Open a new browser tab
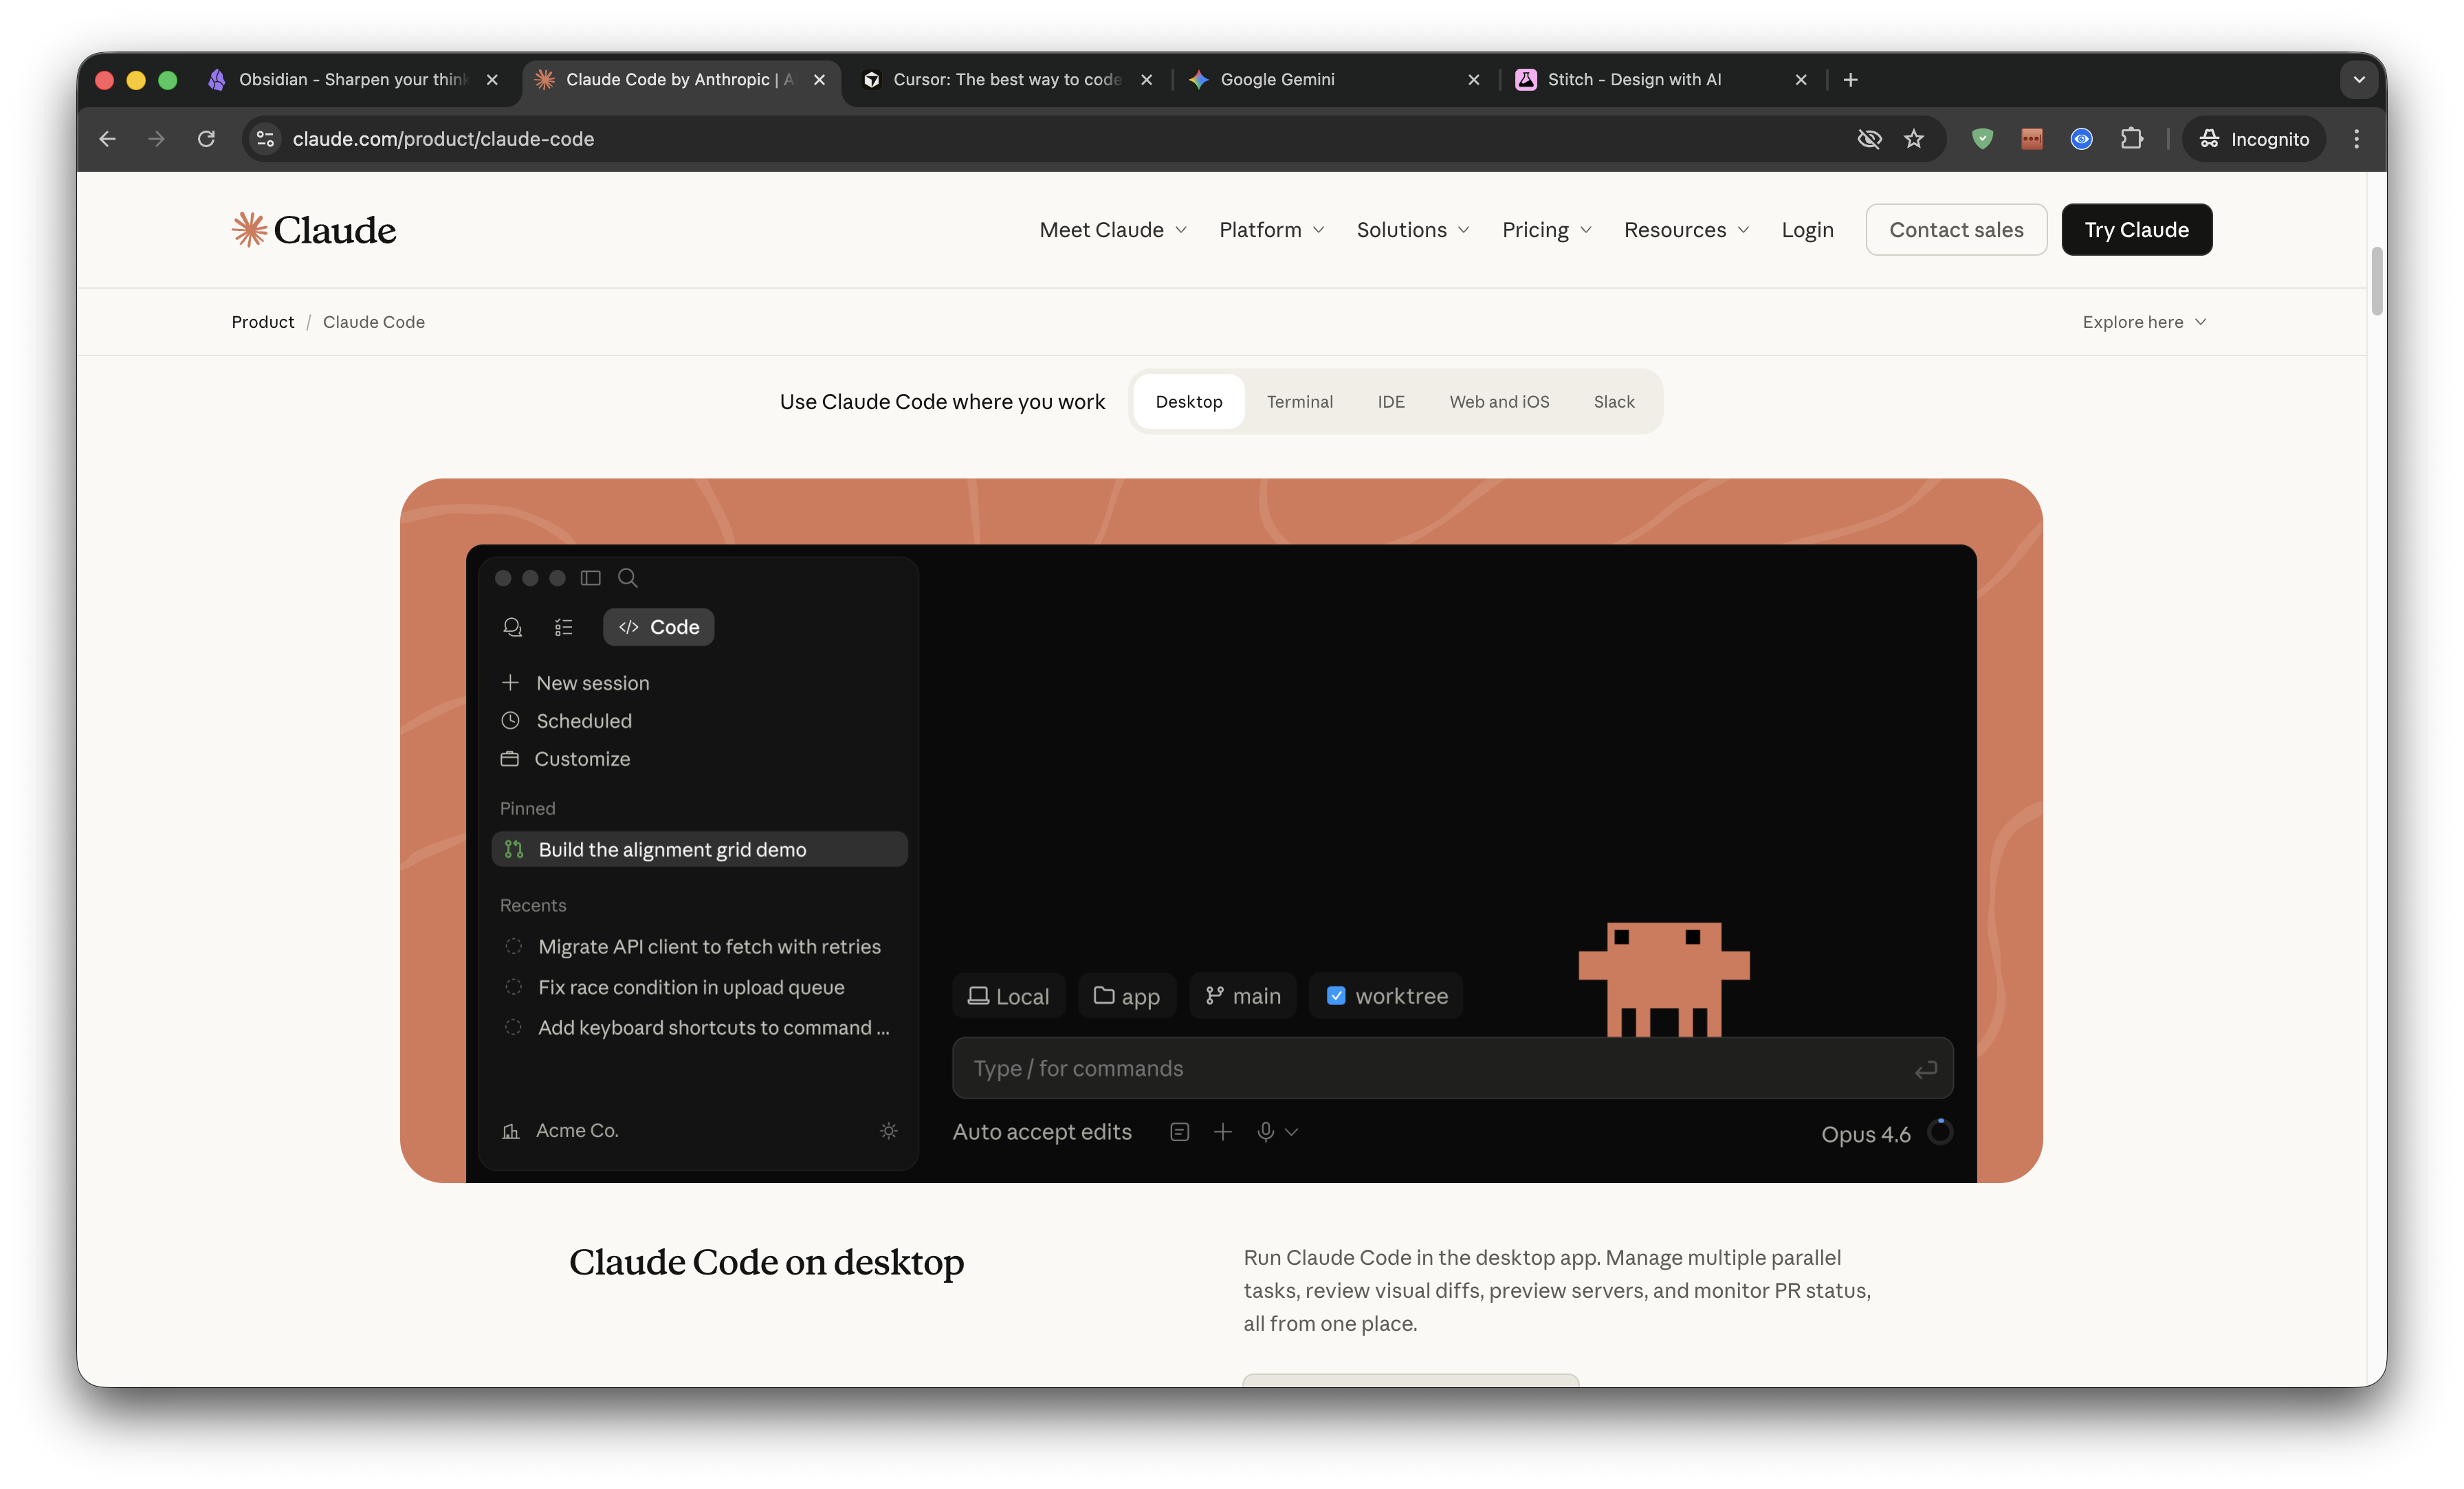The height and width of the screenshot is (1489, 2464). pos(1851,79)
